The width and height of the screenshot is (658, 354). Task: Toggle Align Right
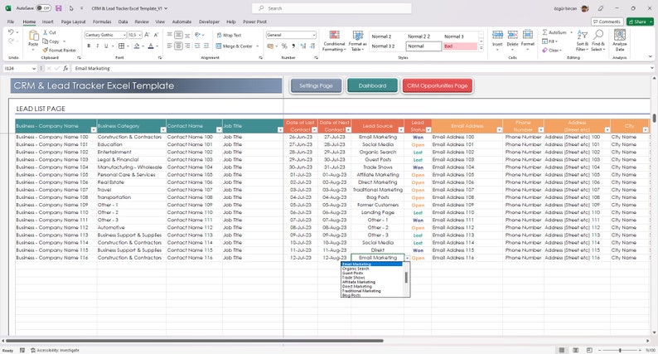coord(187,46)
